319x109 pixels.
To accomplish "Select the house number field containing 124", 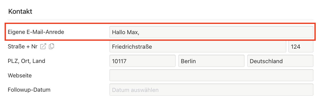I will (301, 47).
